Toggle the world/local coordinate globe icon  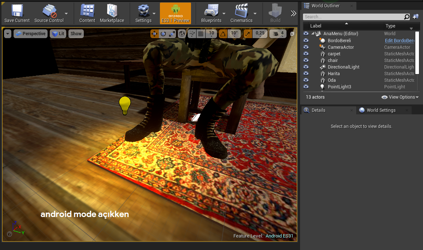[x=182, y=34]
